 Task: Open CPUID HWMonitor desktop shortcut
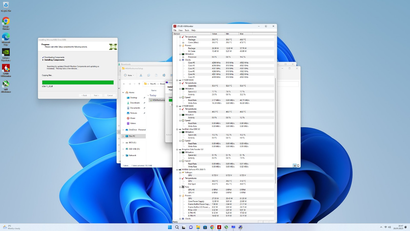point(6,70)
